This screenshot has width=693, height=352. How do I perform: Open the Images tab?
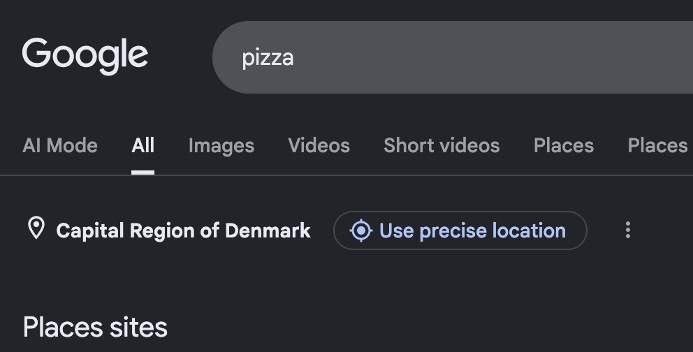click(221, 146)
